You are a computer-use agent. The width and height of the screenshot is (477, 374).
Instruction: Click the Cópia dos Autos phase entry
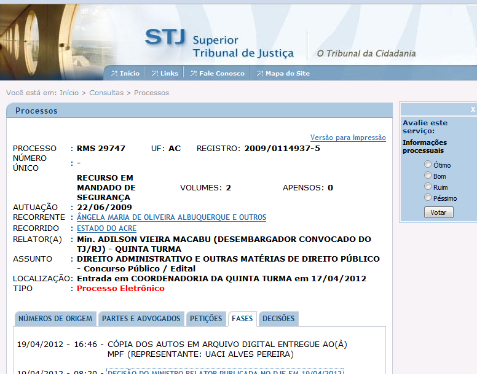(x=227, y=349)
